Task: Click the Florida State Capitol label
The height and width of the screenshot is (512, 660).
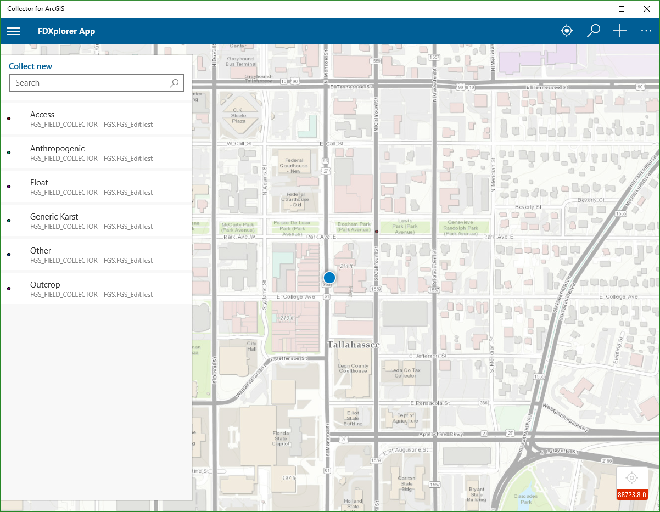Action: [x=280, y=438]
